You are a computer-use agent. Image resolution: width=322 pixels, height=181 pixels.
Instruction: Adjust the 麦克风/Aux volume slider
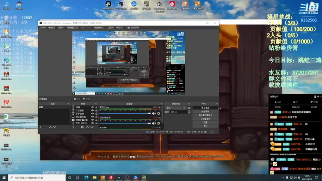125,113
